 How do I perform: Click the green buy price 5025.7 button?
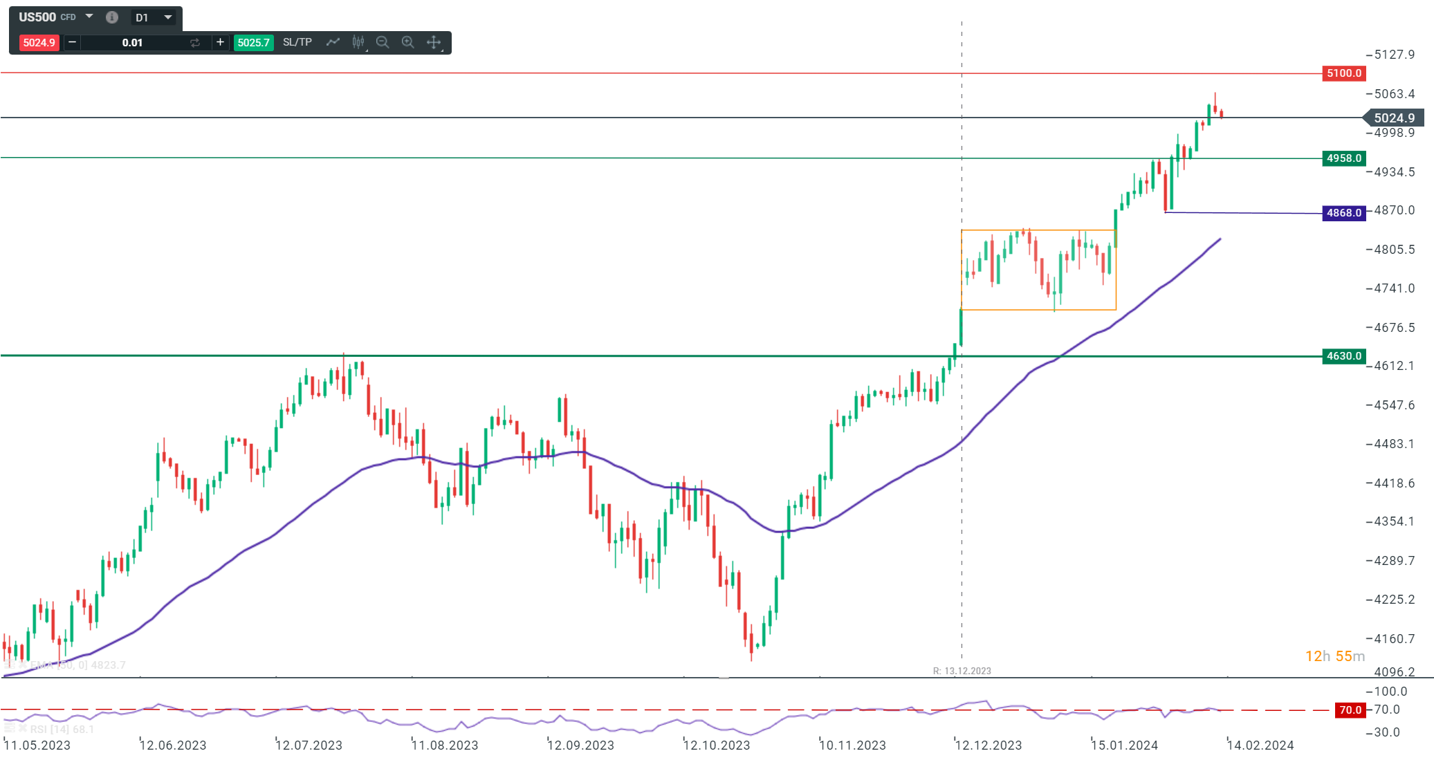coord(254,42)
